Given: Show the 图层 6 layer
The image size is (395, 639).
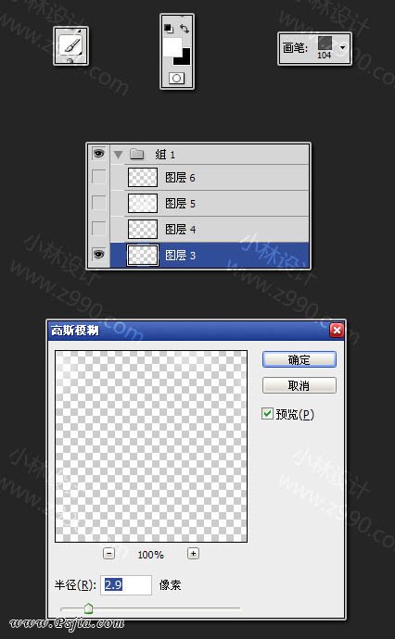Looking at the screenshot, I should coord(98,177).
